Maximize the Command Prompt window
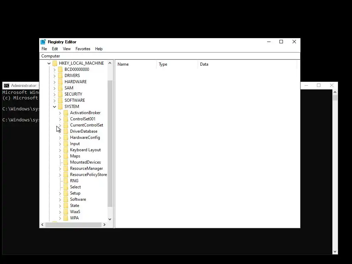The width and height of the screenshot is (352, 264). (319, 85)
